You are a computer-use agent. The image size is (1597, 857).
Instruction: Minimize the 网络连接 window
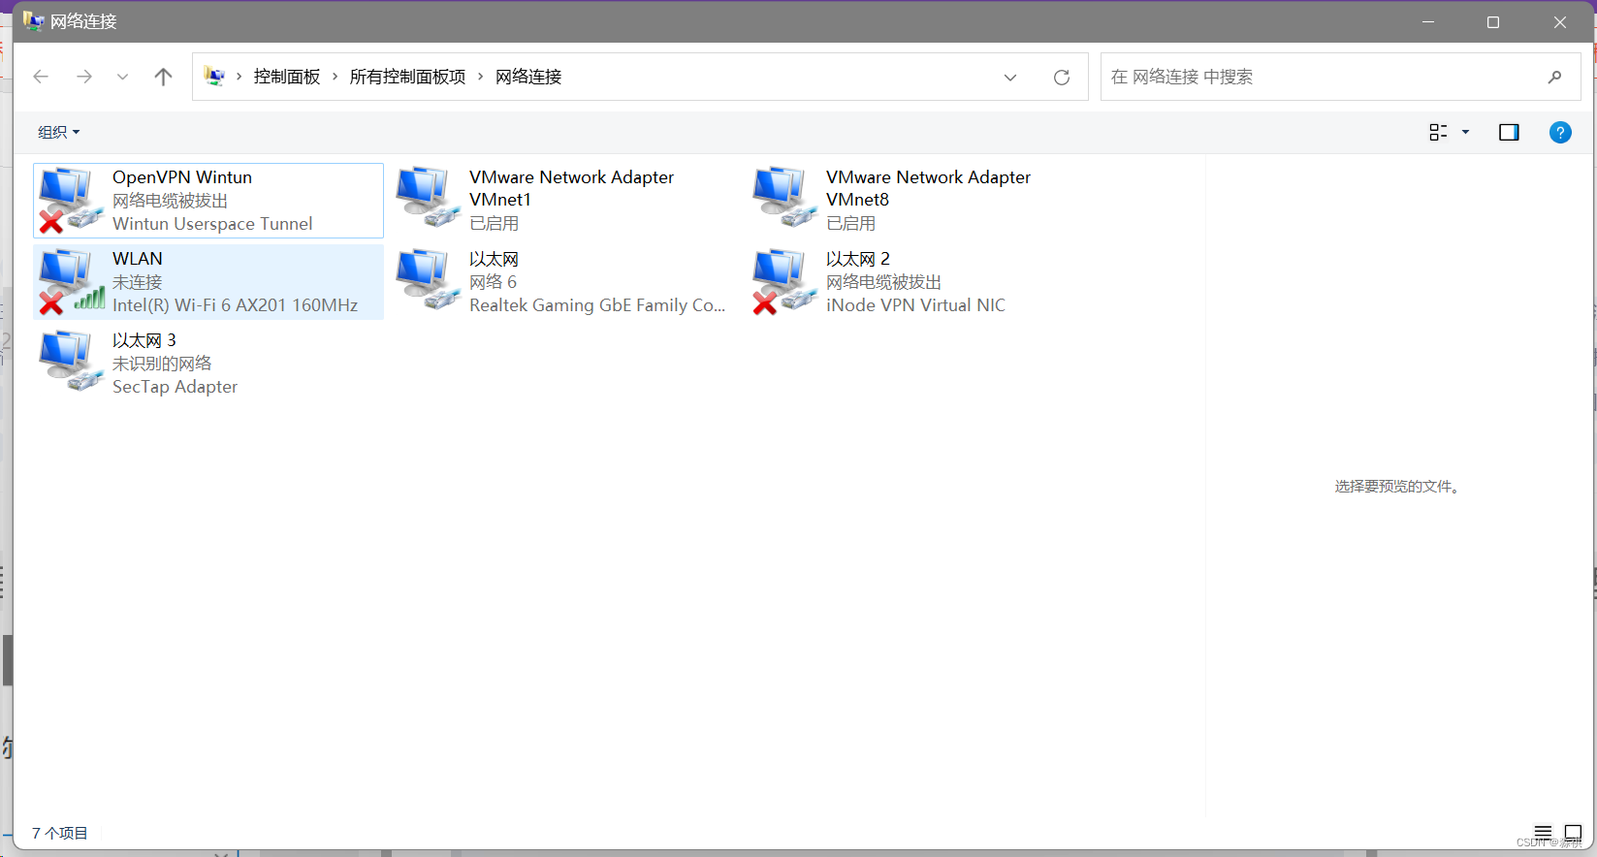pyautogui.click(x=1427, y=21)
